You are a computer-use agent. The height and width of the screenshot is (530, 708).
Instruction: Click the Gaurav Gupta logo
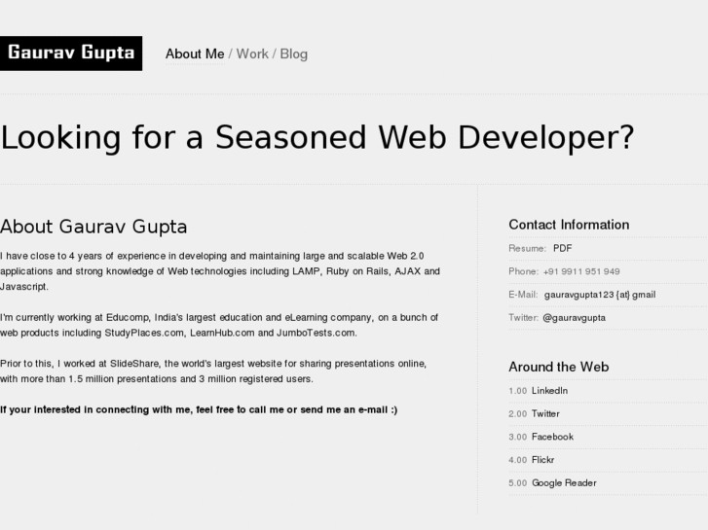(x=71, y=53)
